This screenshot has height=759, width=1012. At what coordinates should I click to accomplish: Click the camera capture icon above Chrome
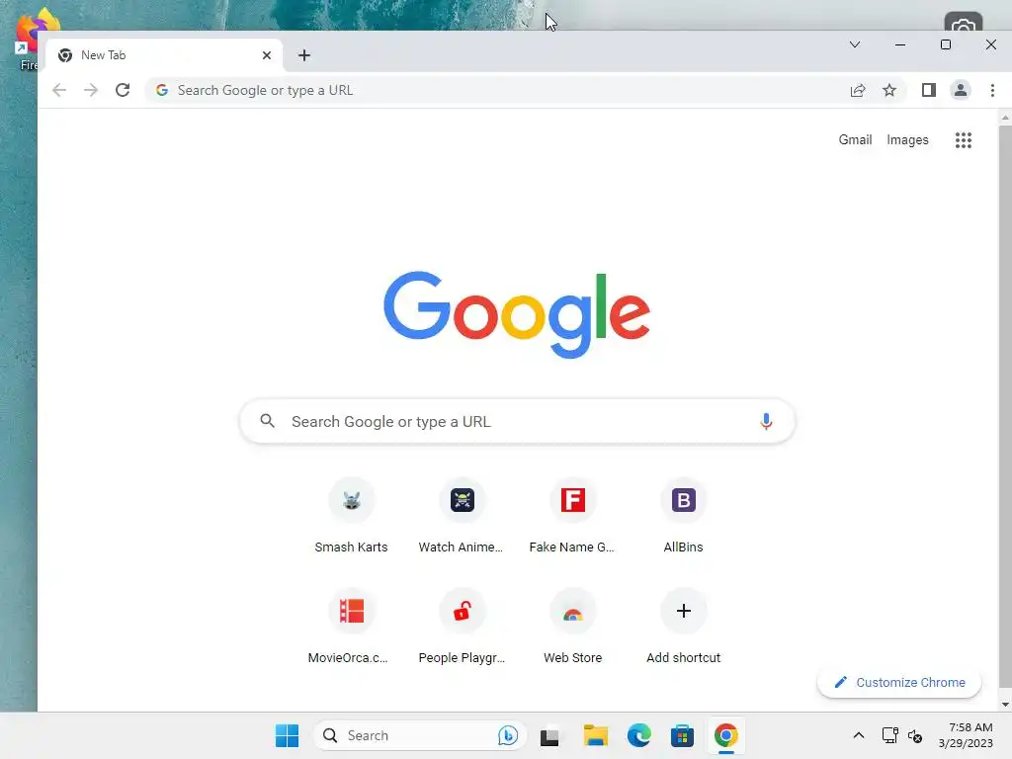pyautogui.click(x=963, y=22)
